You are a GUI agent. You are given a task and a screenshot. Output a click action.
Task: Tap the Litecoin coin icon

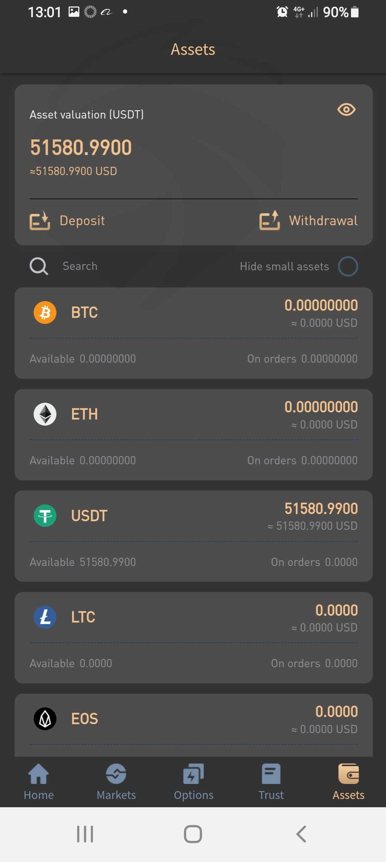coord(45,617)
